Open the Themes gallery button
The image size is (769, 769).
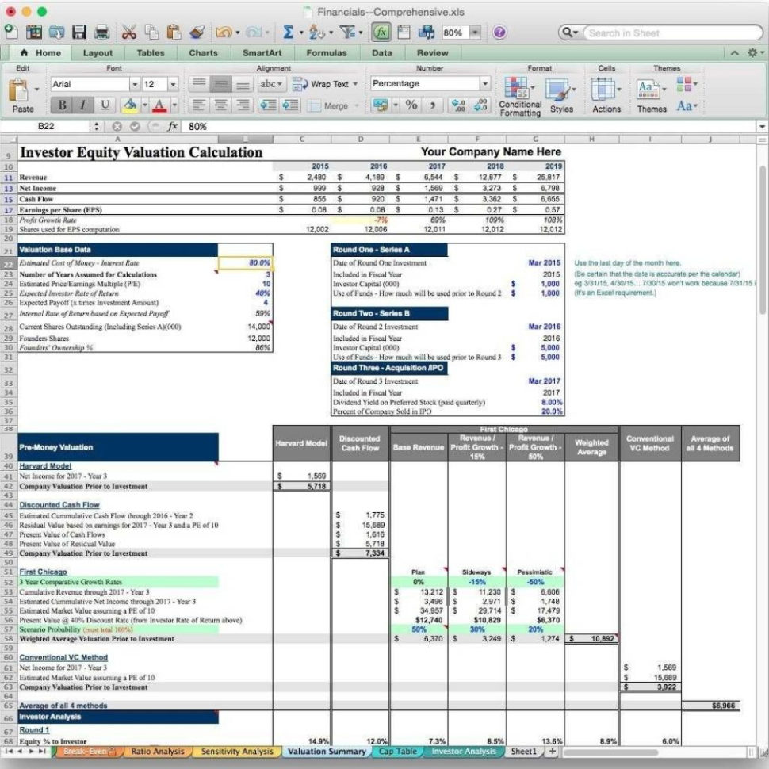click(x=652, y=96)
